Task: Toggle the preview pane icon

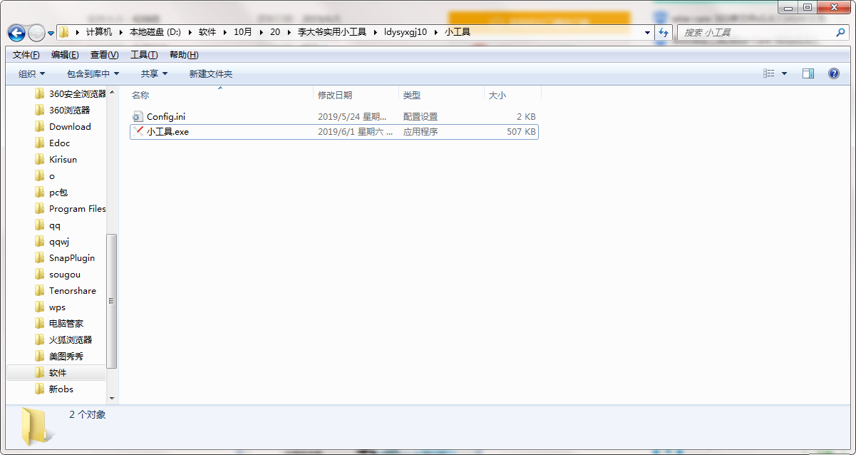Action: (x=808, y=73)
